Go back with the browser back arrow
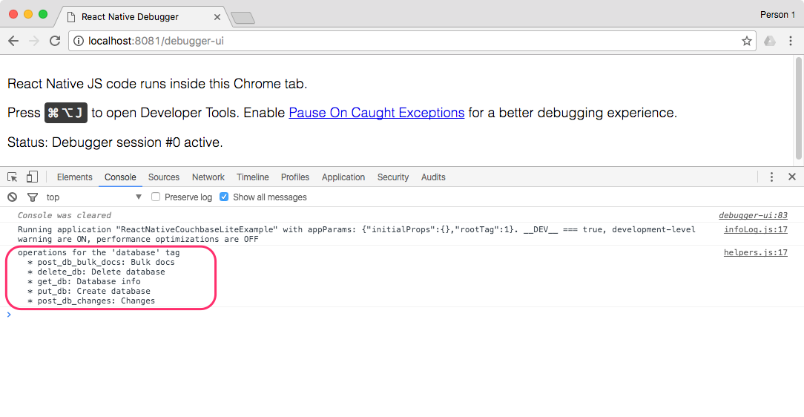 [13, 41]
